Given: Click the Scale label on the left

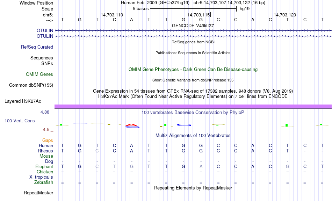Looking at the screenshot, I should (x=48, y=9).
